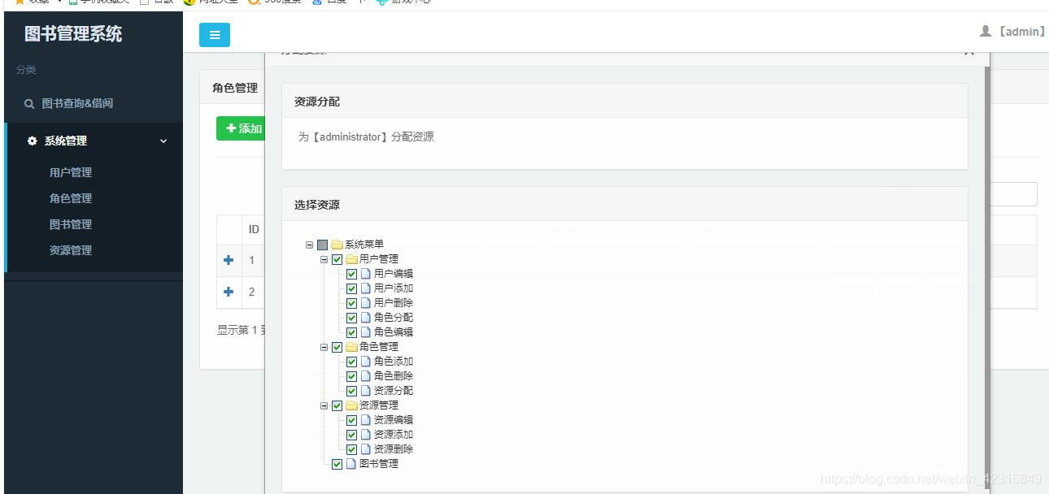Click the 图书管理系统 title link
This screenshot has height=494, width=1049.
(x=73, y=34)
